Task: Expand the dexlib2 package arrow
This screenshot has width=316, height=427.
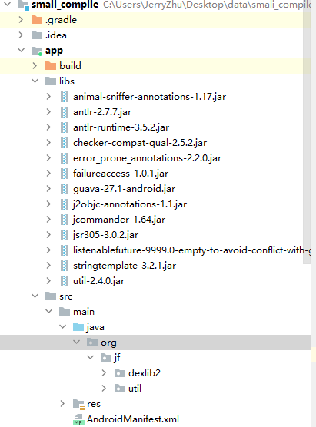Action: pos(104,372)
